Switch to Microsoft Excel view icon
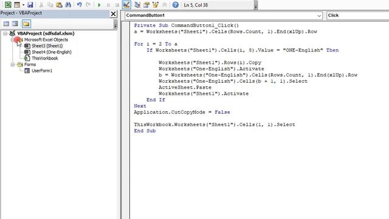The image size is (389, 219). click(8, 5)
